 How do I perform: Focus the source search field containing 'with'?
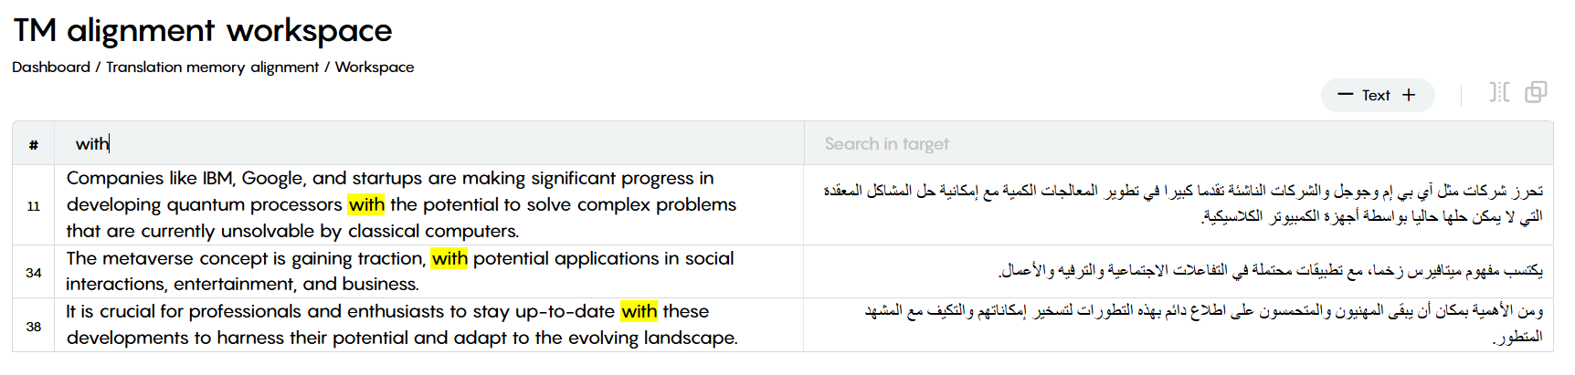click(x=429, y=143)
